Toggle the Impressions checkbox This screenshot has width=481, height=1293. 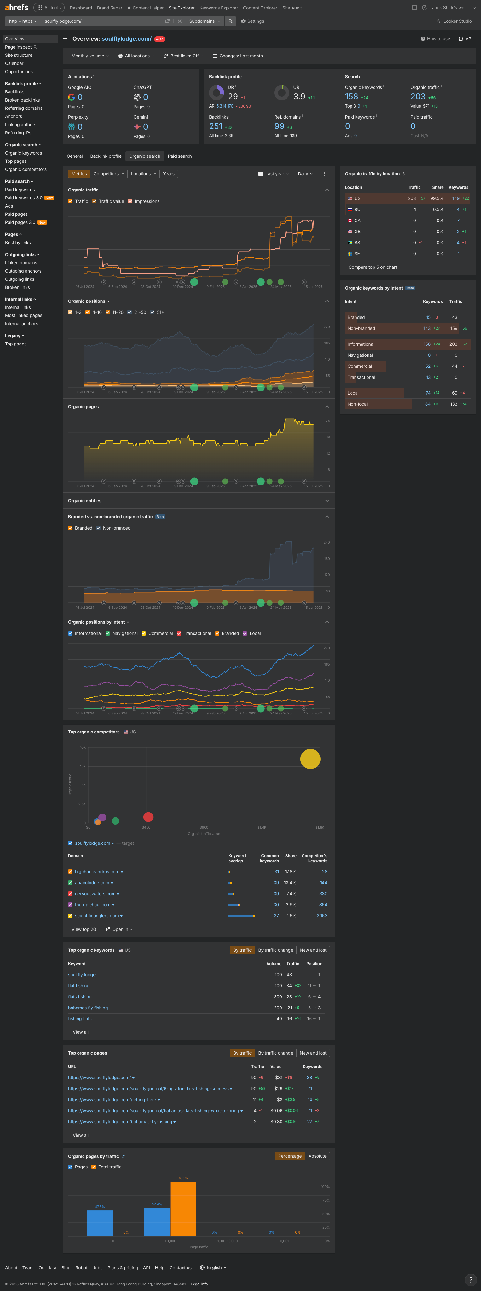point(130,201)
